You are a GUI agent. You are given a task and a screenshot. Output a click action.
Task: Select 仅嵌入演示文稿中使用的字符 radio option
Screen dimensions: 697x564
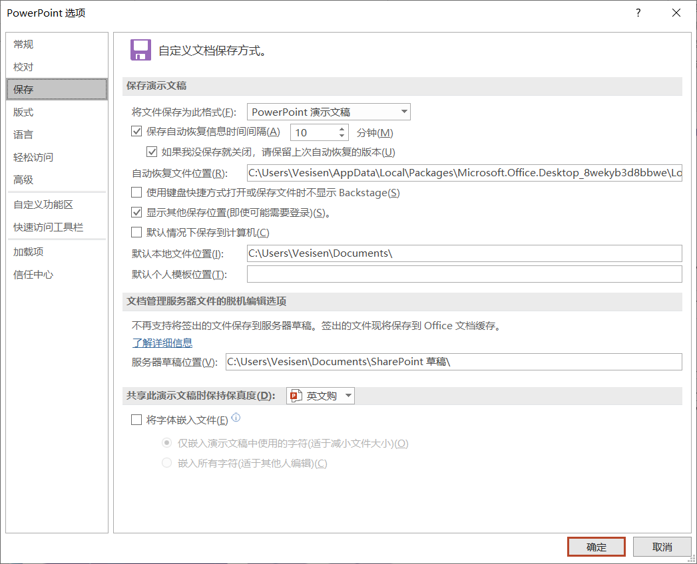tap(166, 443)
